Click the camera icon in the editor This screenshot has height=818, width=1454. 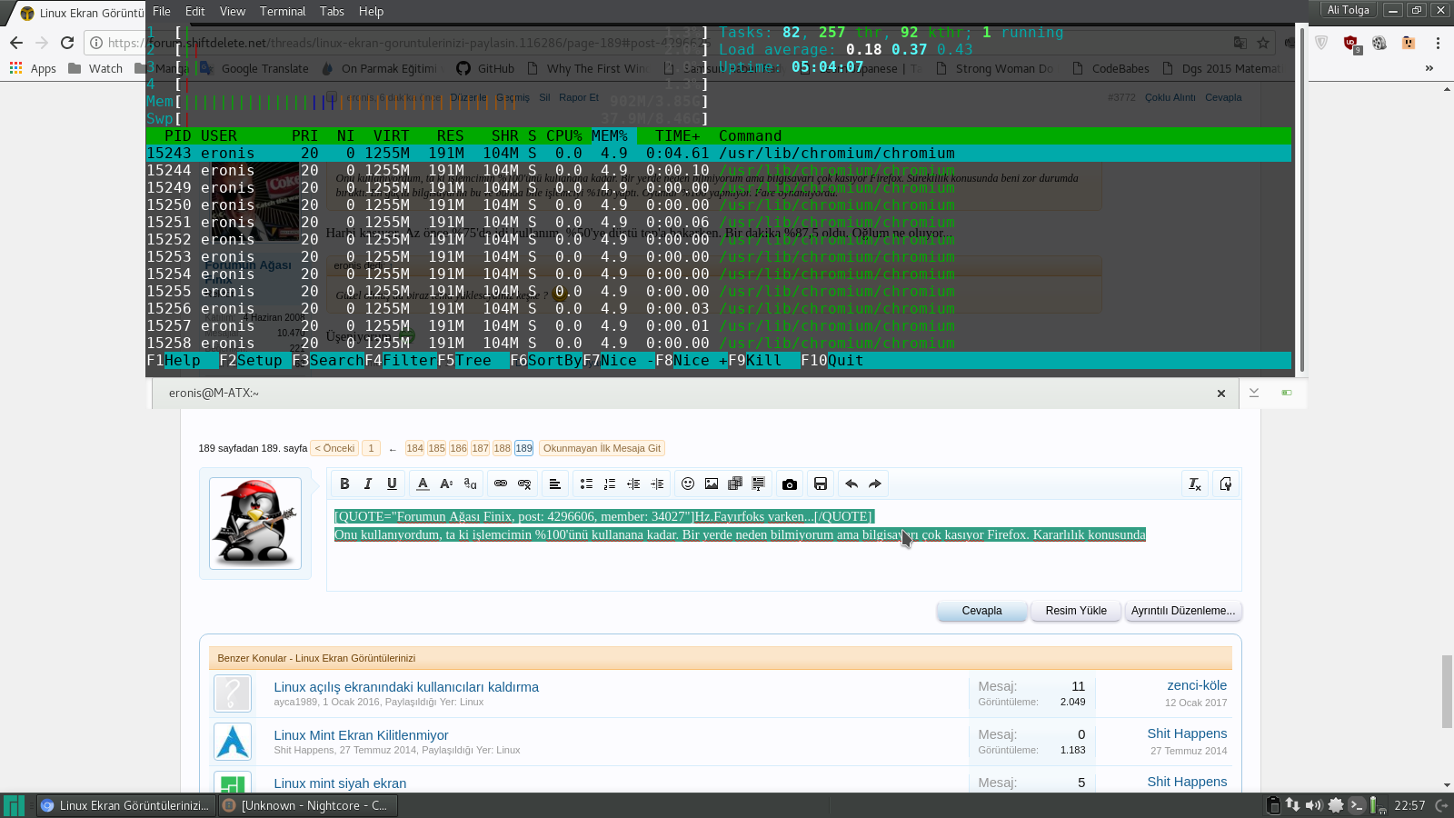pyautogui.click(x=790, y=484)
